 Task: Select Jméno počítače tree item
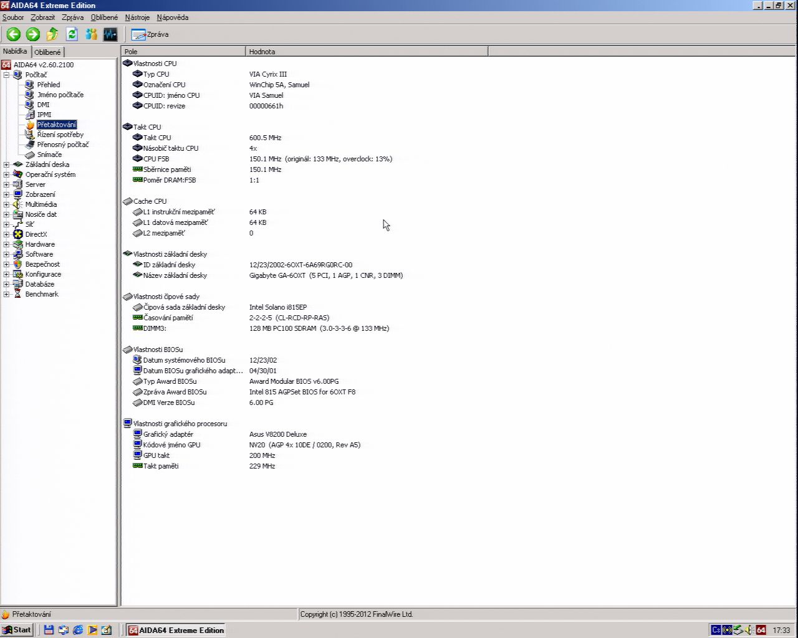coord(60,95)
